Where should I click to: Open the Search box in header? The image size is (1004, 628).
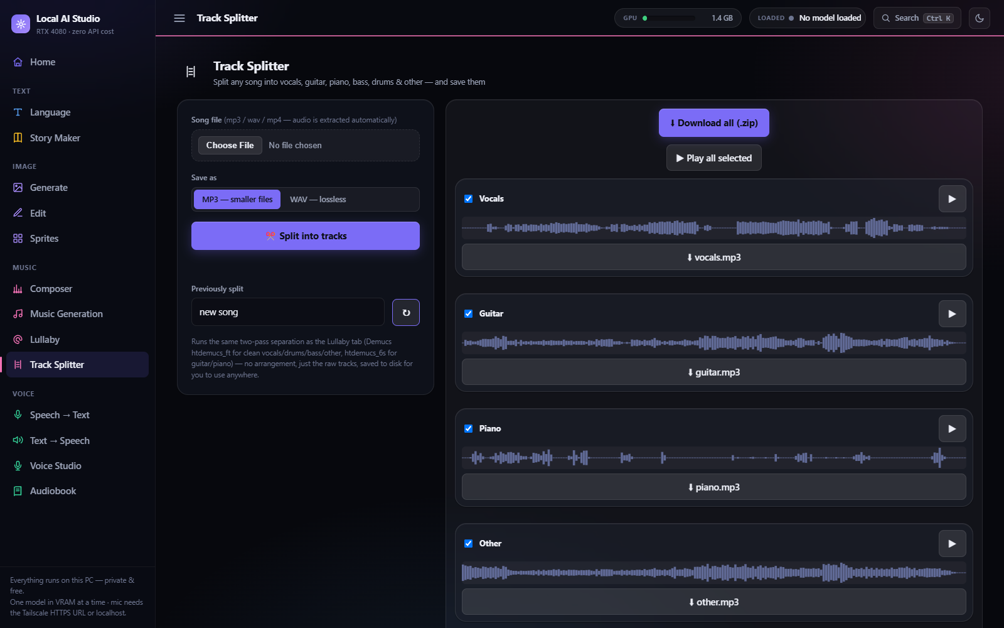917,18
